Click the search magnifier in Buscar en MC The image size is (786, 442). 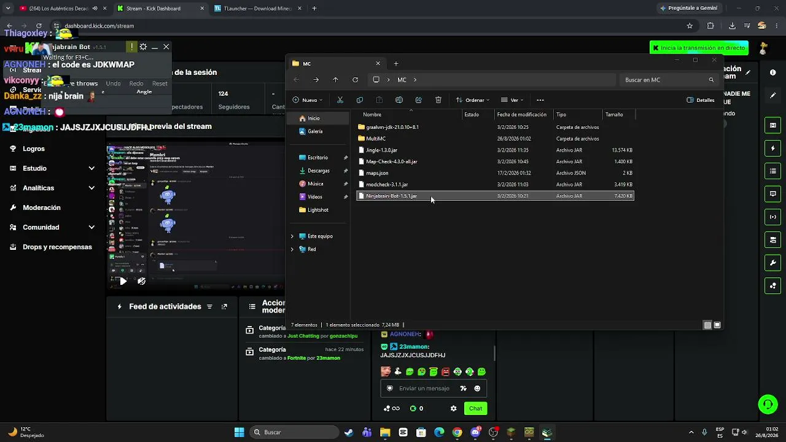711,80
